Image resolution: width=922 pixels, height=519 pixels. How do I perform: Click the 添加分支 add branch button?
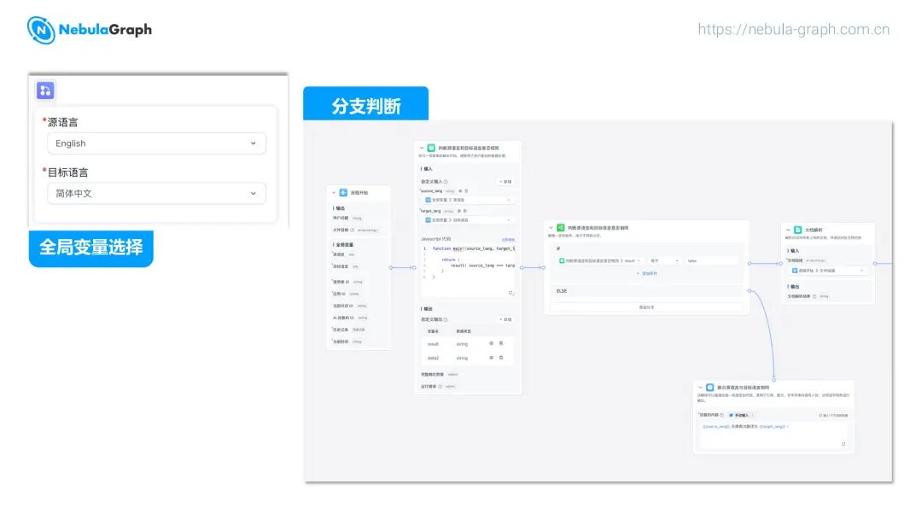(646, 307)
